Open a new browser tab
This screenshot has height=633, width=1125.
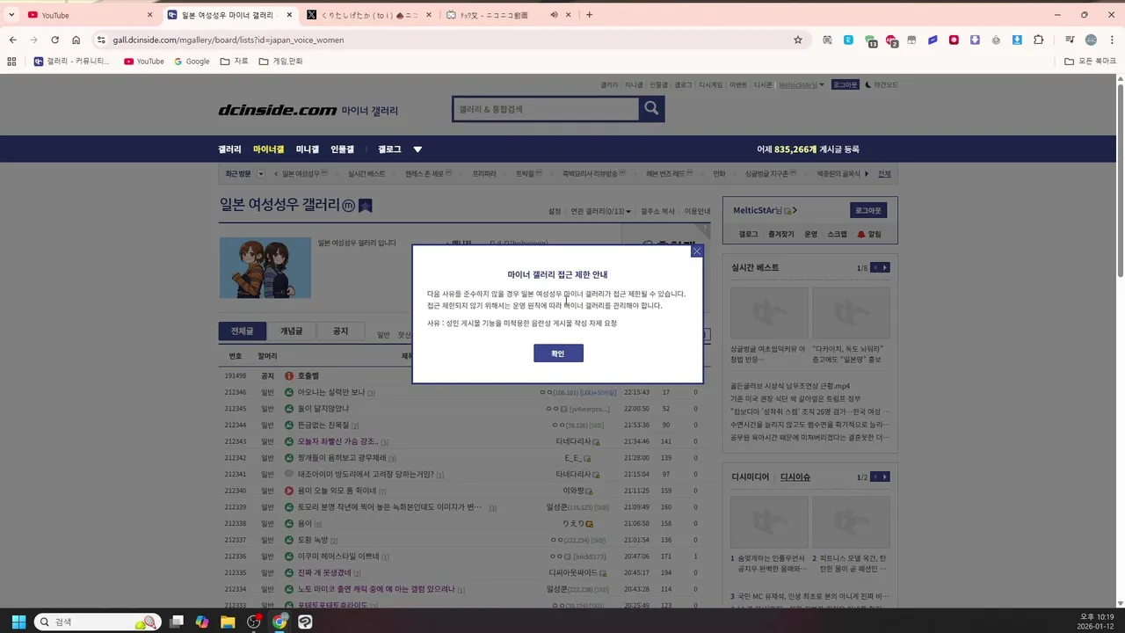(x=589, y=15)
